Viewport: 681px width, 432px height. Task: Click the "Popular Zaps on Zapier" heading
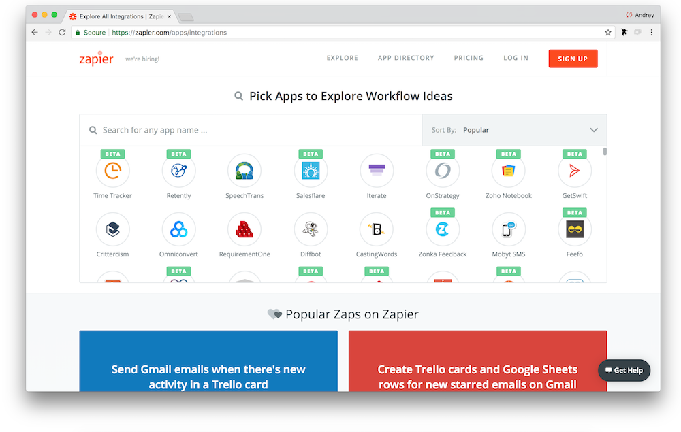pyautogui.click(x=352, y=314)
